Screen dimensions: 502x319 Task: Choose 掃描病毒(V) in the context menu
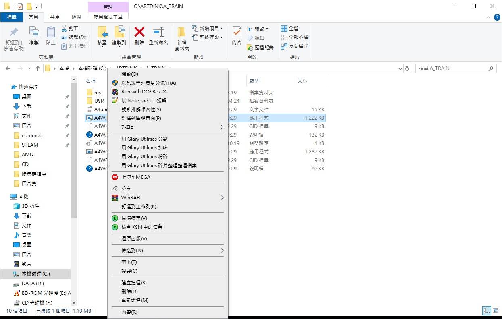click(168, 218)
